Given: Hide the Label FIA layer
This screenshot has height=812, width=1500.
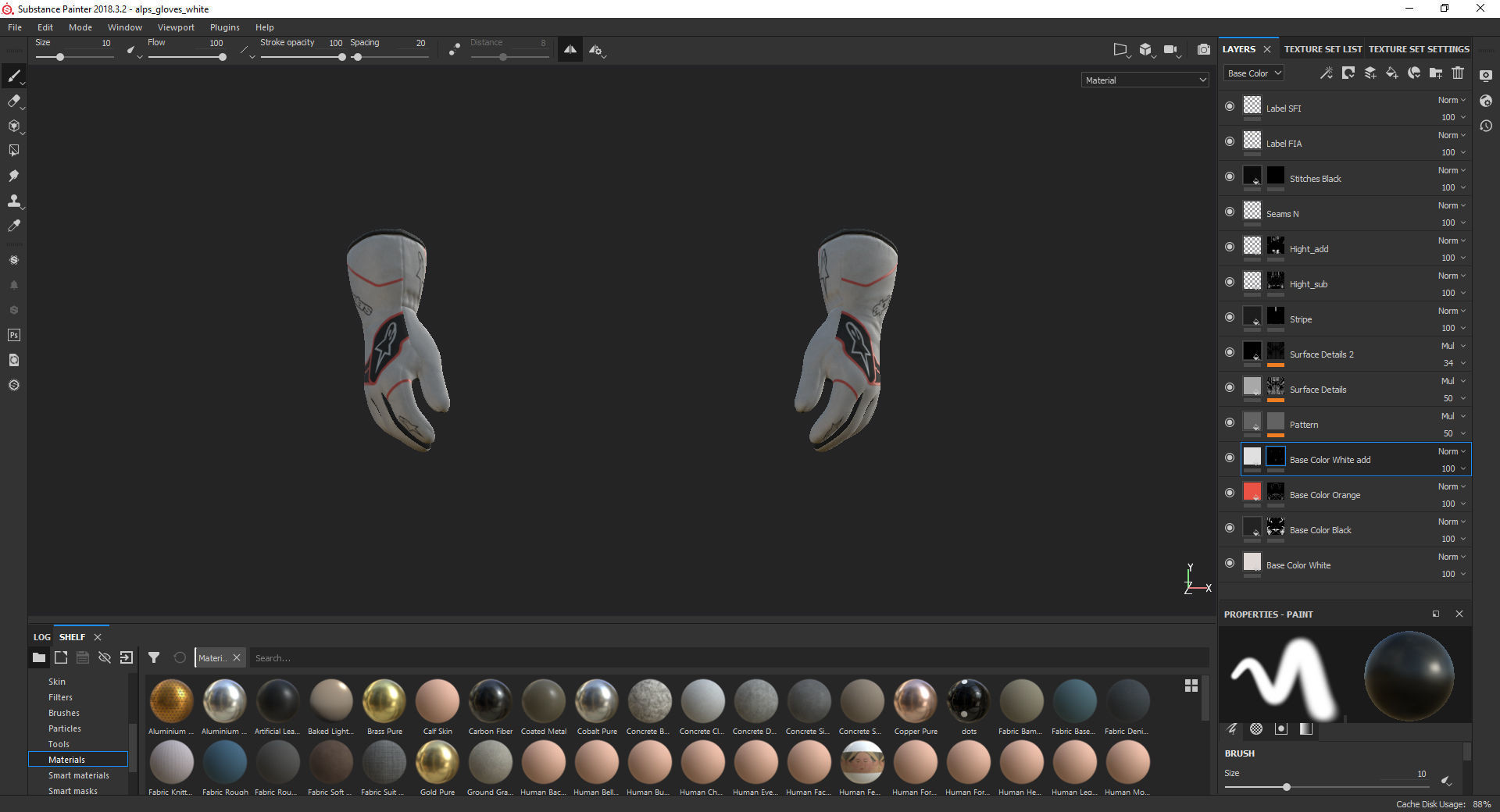Looking at the screenshot, I should click(x=1230, y=141).
